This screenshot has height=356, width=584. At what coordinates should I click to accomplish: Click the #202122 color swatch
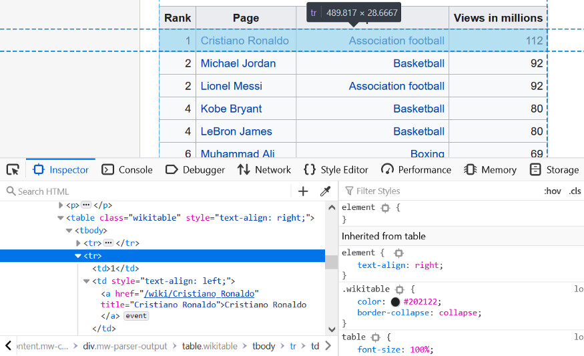click(396, 301)
